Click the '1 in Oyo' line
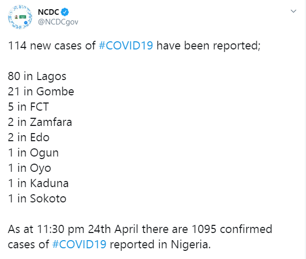The image size is (306, 259). (x=30, y=168)
